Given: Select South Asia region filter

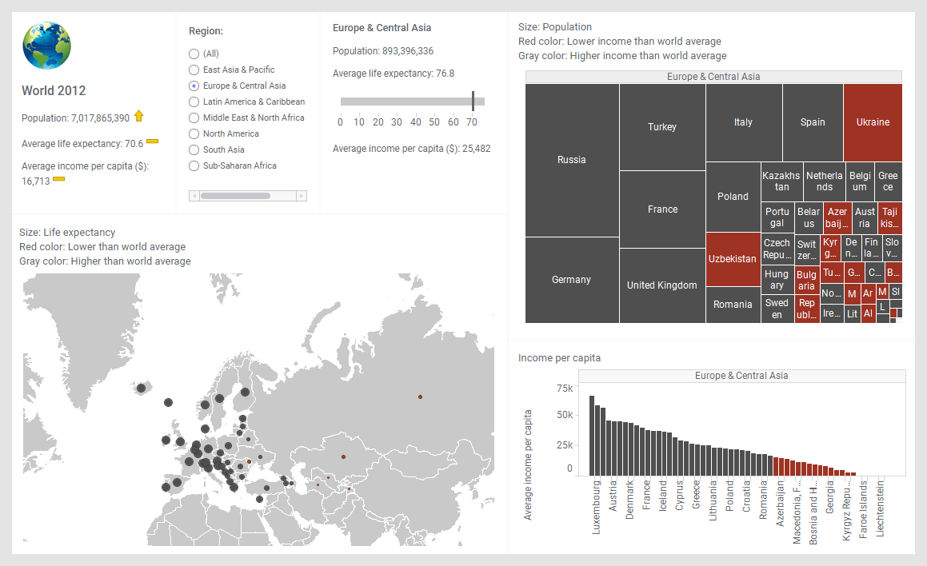Looking at the screenshot, I should pos(194,149).
